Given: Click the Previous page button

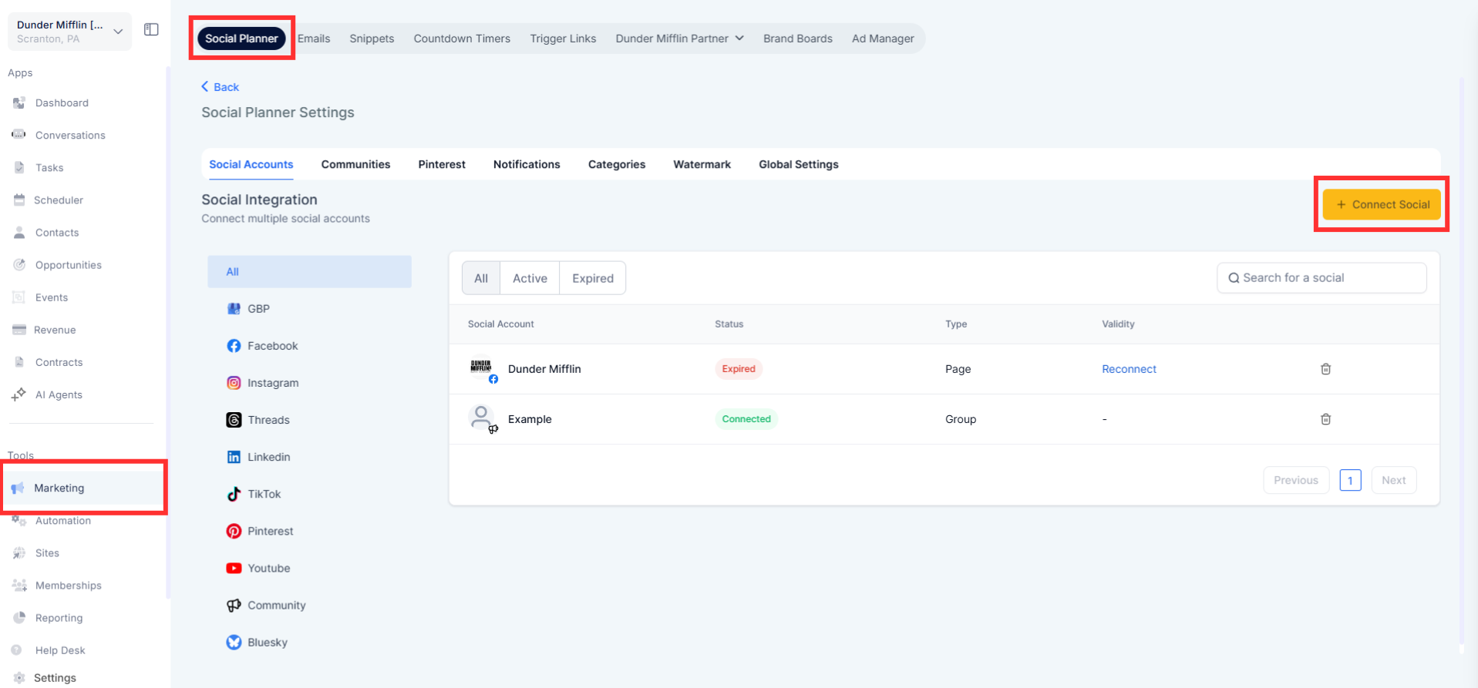Looking at the screenshot, I should (x=1296, y=480).
